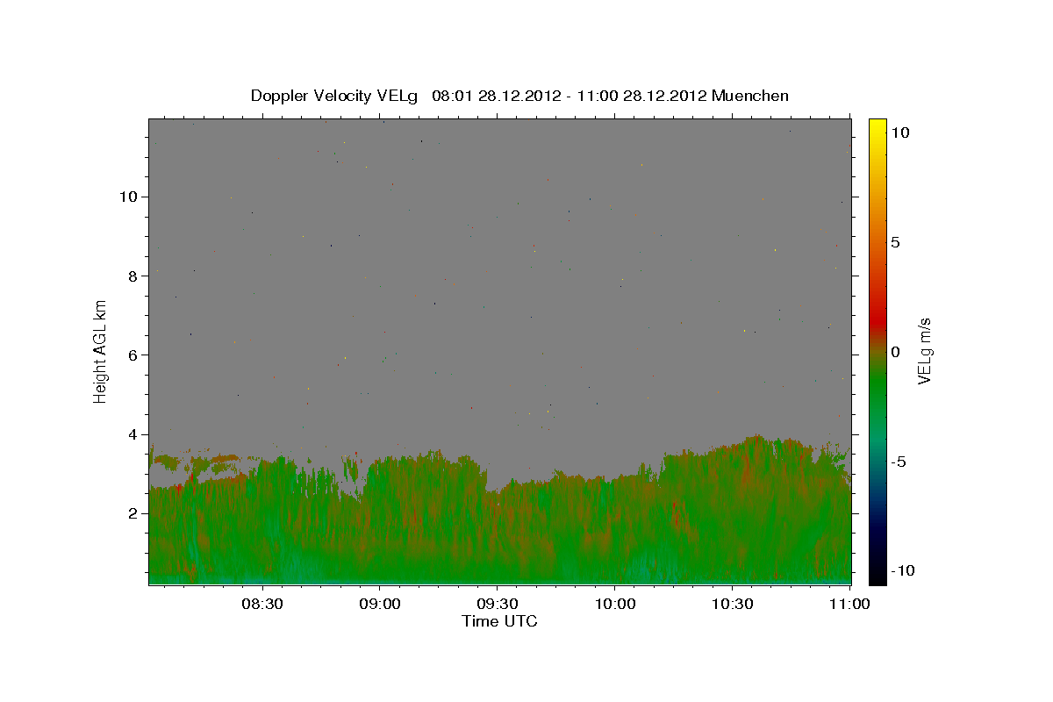Image resolution: width=1053 pixels, height=702 pixels.
Task: Click the 'Height AGL km' axis title
Action: 101,350
